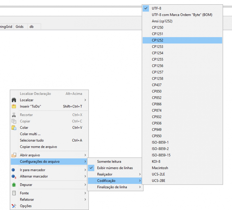Image resolution: width=232 pixels, height=210 pixels.
Task: Choose ISO-8859-15 encoding
Action: 182,155
